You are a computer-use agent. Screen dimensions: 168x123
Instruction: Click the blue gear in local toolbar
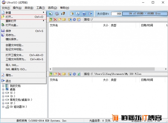[74, 74]
